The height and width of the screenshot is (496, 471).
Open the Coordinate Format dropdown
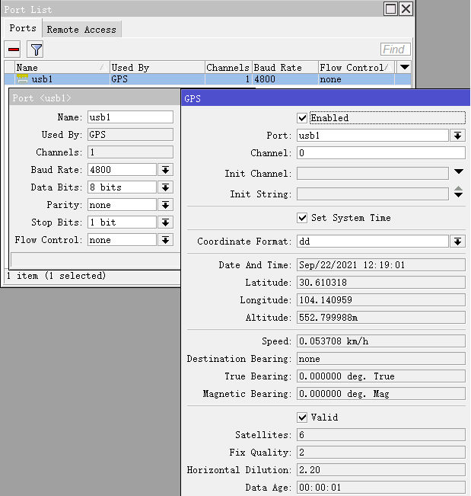click(457, 242)
